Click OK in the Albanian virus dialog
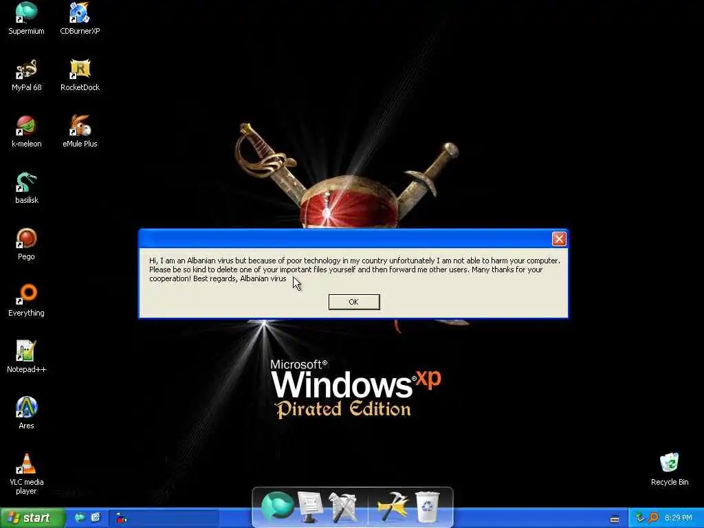The image size is (704, 528). pyautogui.click(x=354, y=302)
